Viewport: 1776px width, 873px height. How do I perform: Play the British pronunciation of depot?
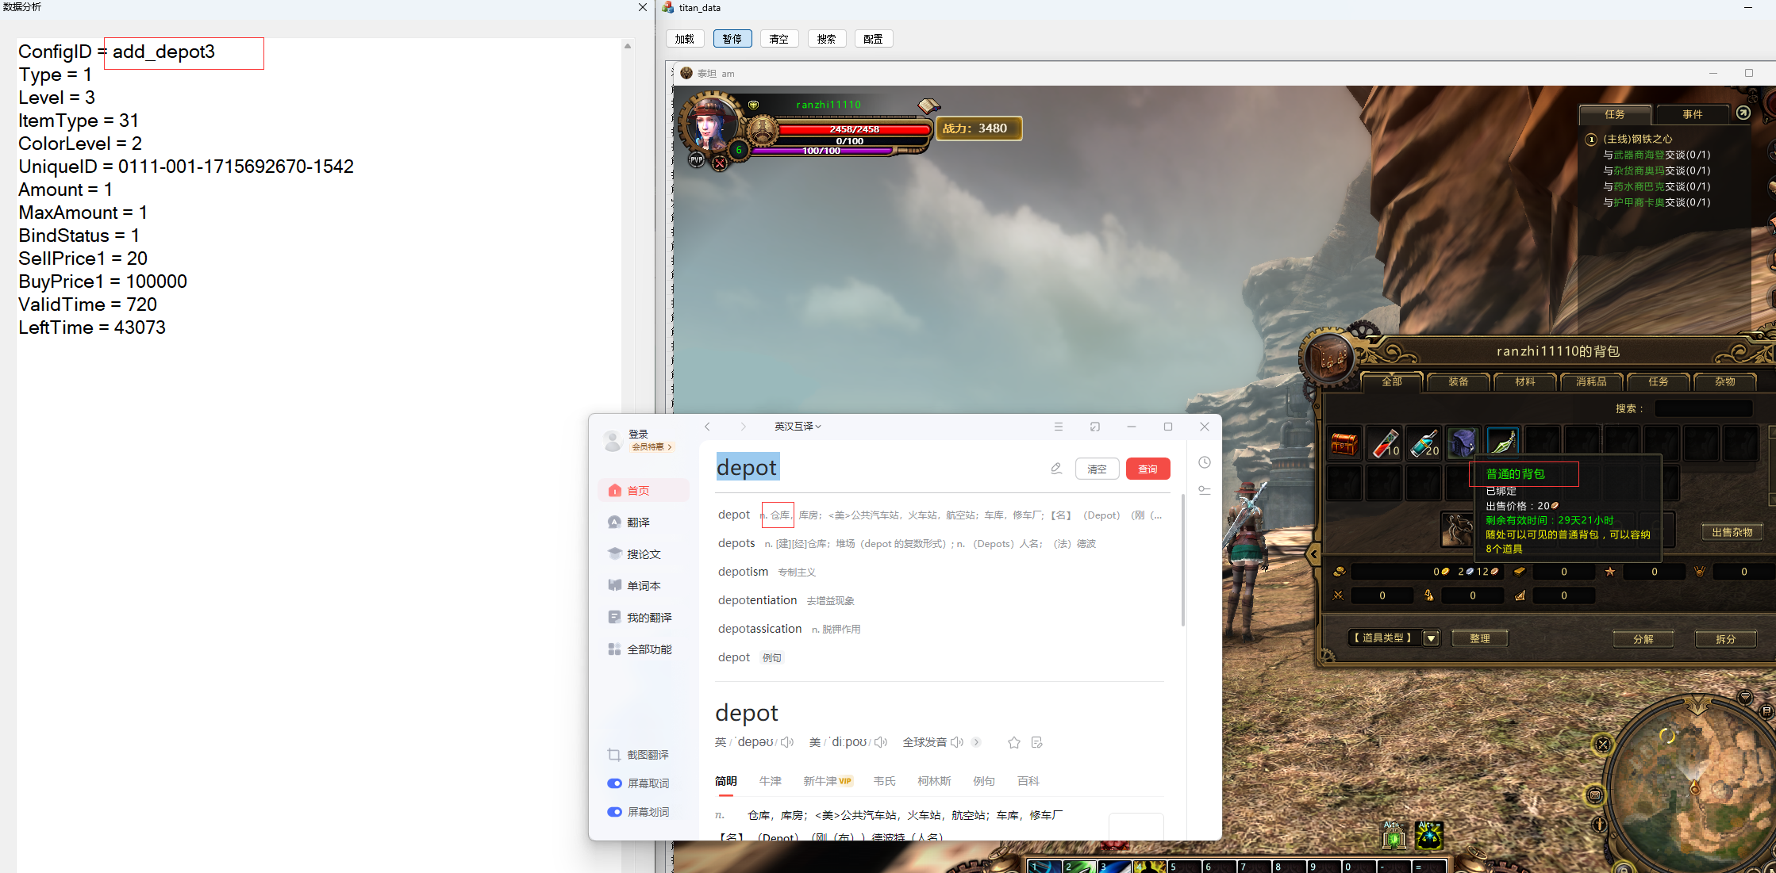pos(786,742)
